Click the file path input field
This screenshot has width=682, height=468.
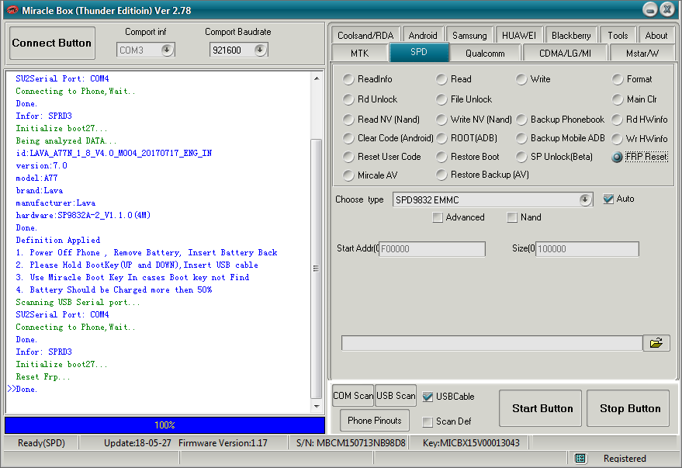click(492, 343)
